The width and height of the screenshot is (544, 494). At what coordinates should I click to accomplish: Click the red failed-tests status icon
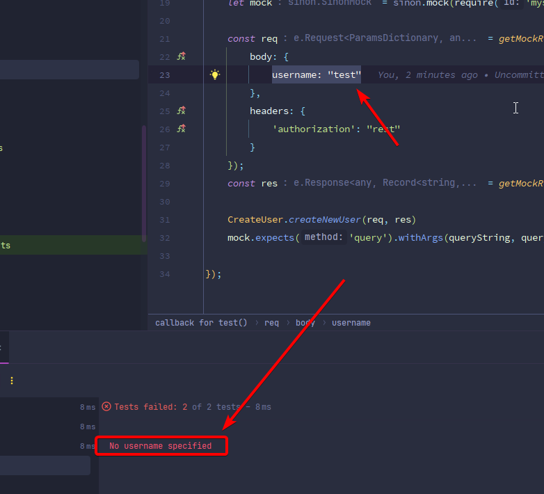click(106, 407)
